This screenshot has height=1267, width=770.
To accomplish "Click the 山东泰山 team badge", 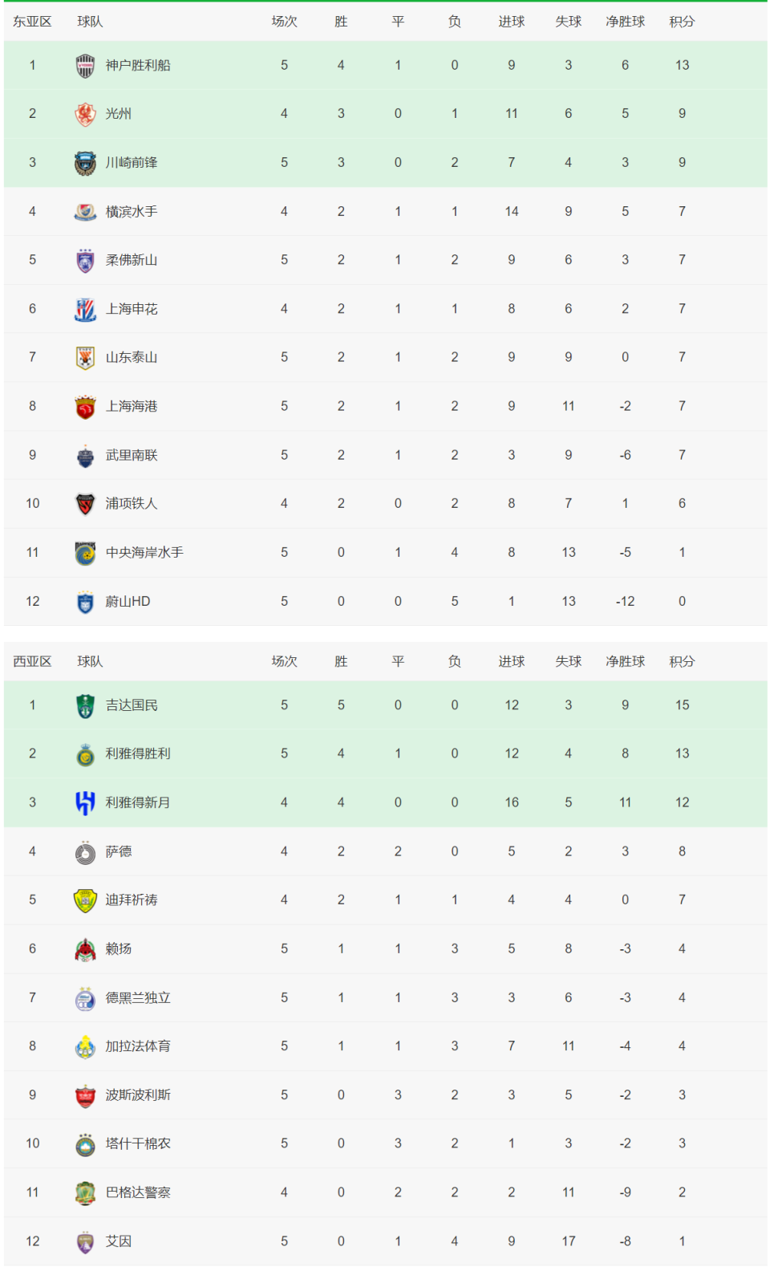I will pyautogui.click(x=85, y=358).
